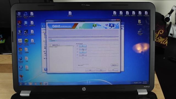Switch to the Log tab in Odin3
The width and height of the screenshot is (176, 99).
pos(50,45)
